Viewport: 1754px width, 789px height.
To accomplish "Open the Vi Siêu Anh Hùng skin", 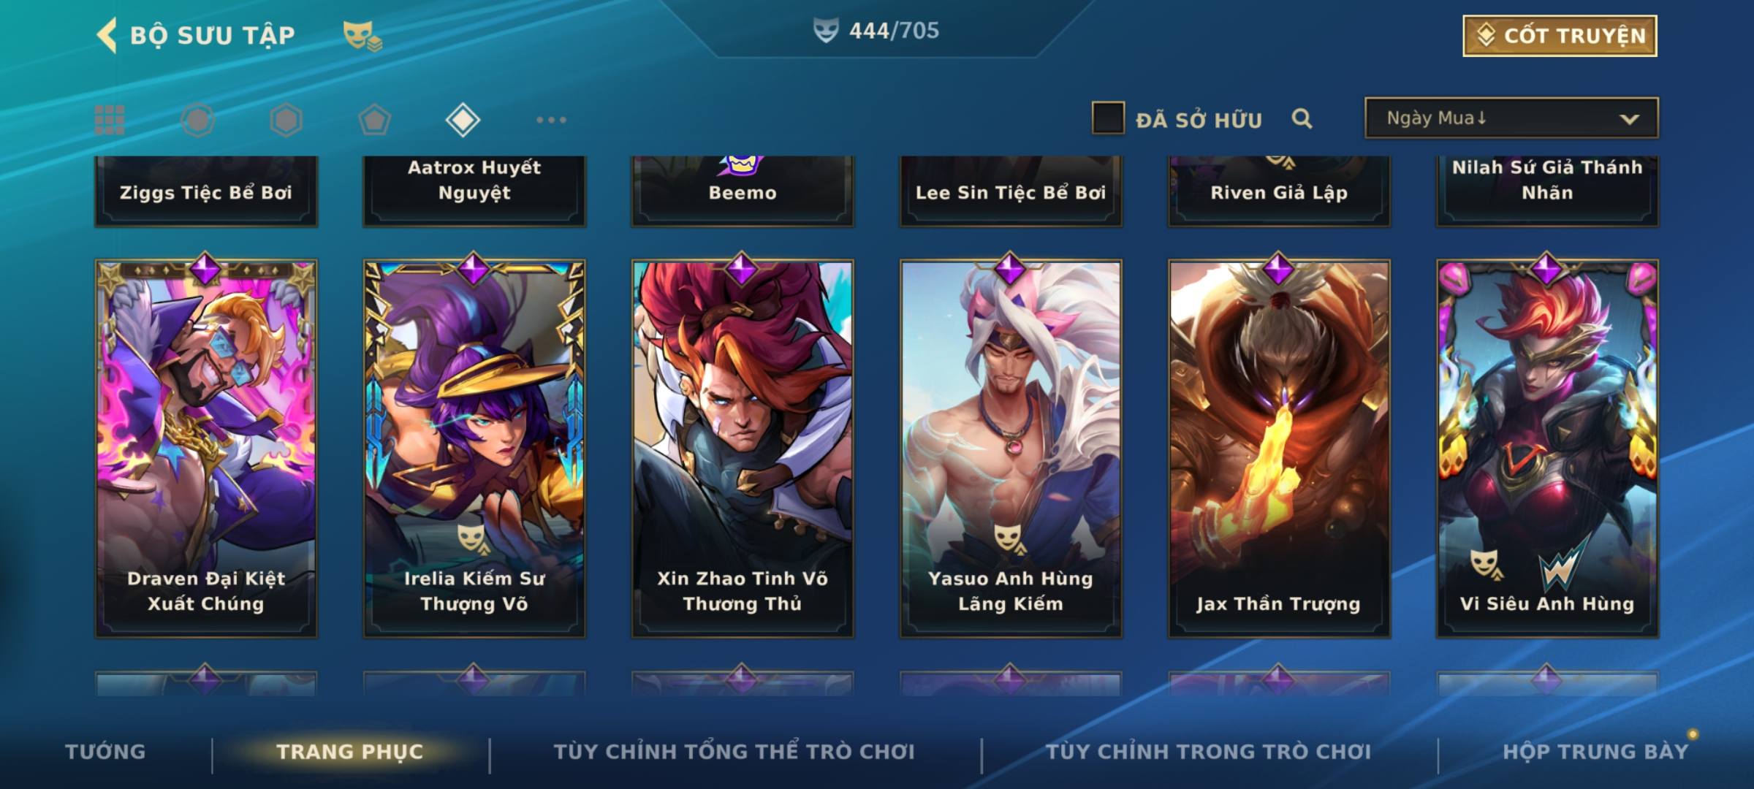I will [1547, 449].
